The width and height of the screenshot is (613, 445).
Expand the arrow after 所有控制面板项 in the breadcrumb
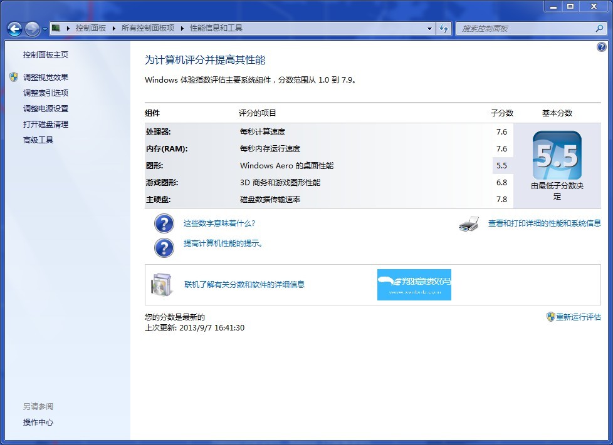tap(182, 28)
